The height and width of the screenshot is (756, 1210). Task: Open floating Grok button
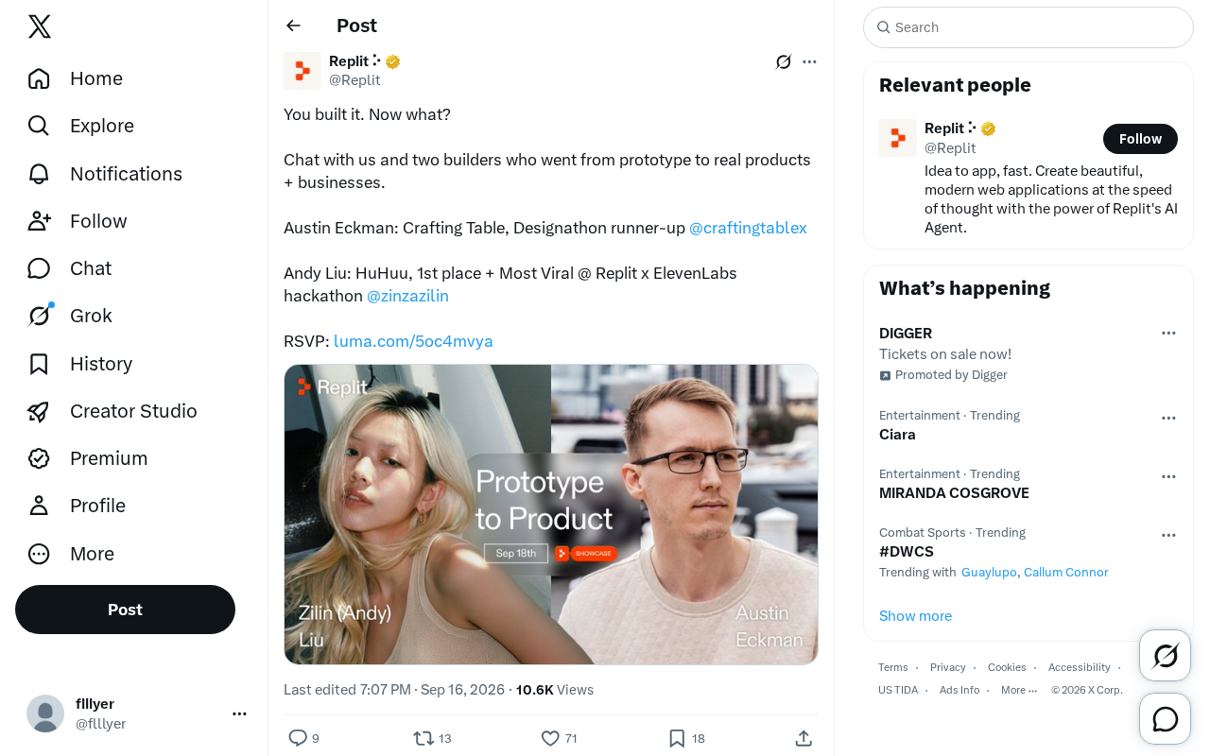click(x=1166, y=655)
